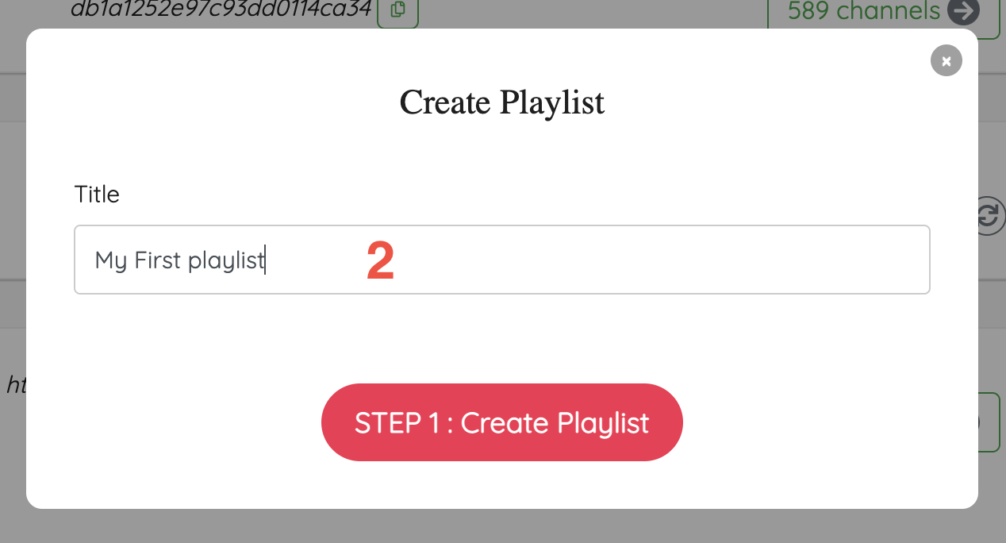
Task: Click the copy icon beside the hash
Action: (x=397, y=10)
